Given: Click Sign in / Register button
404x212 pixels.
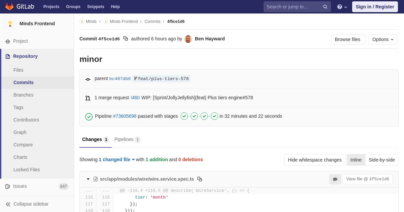Looking at the screenshot, I should tap(375, 7).
